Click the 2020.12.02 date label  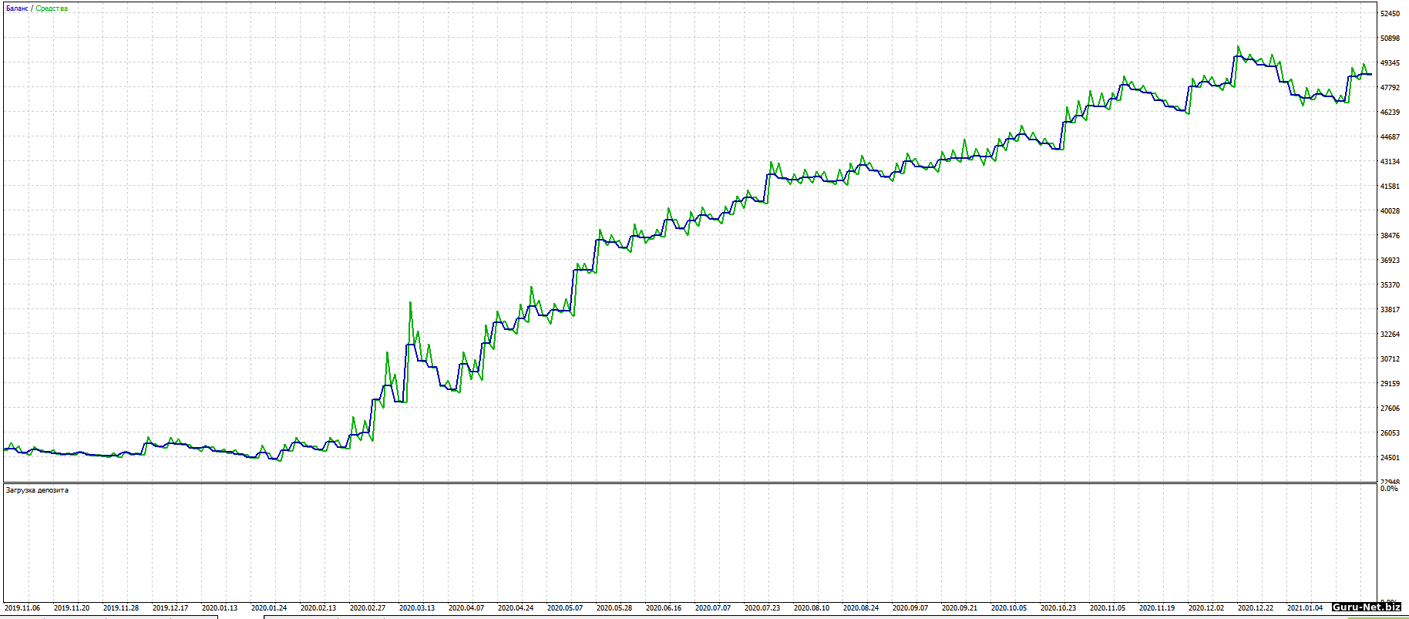click(x=1206, y=608)
